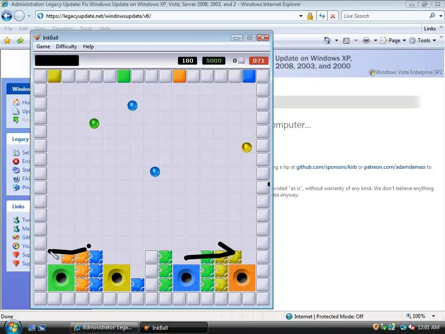Screen dimensions: 445x334
Task: Click the Refresh page icon
Action: [x=322, y=16]
